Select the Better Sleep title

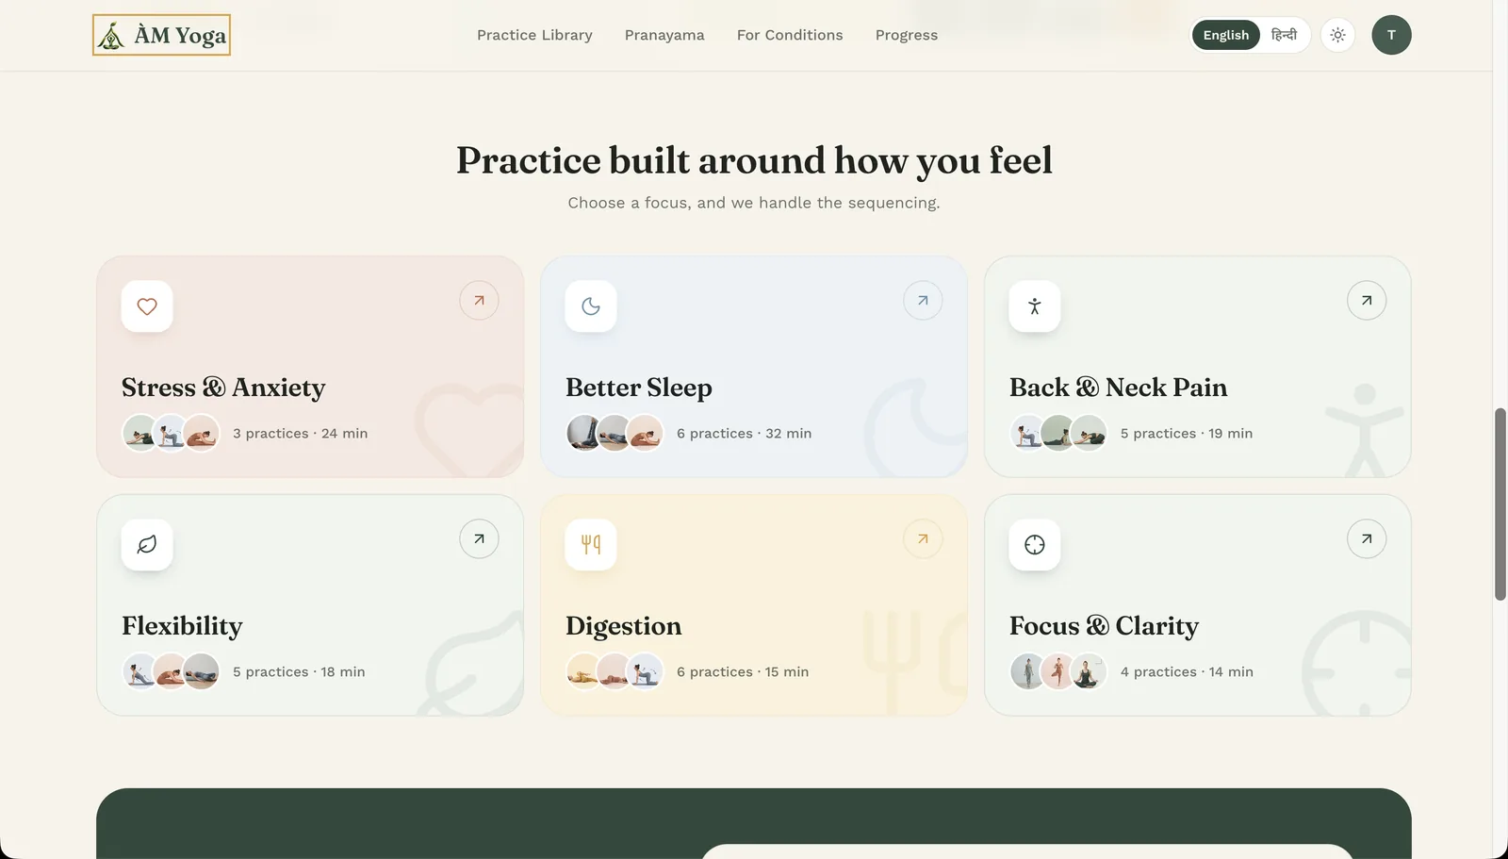tap(639, 388)
